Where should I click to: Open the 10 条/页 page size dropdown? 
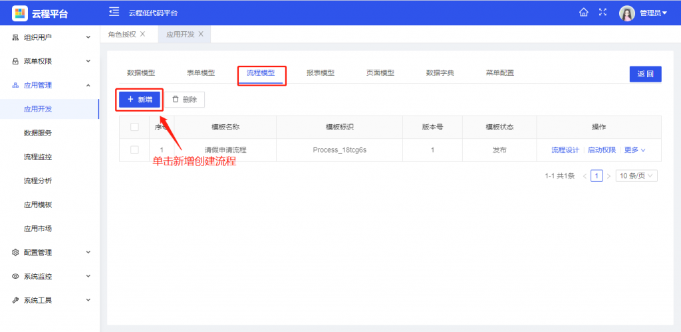[x=637, y=176]
